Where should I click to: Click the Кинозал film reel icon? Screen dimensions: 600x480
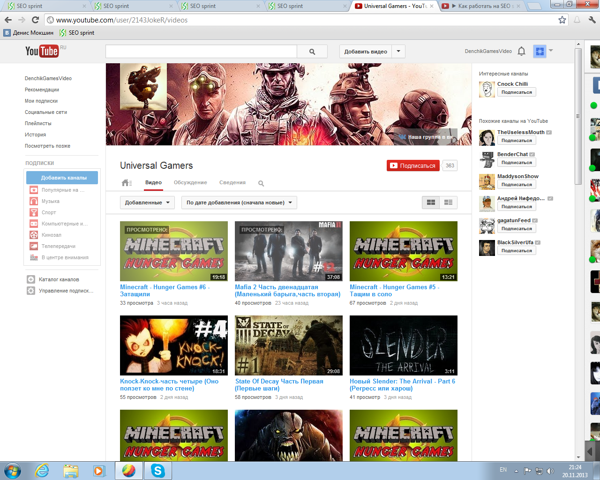34,235
